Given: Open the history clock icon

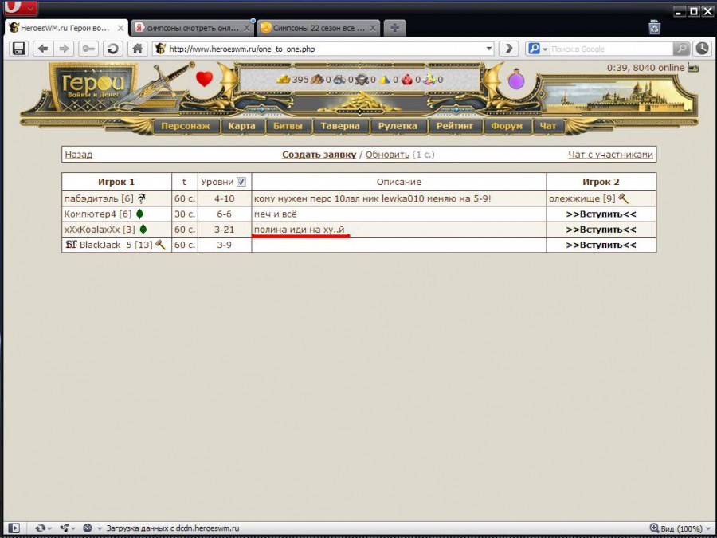Looking at the screenshot, I should coord(703,49).
